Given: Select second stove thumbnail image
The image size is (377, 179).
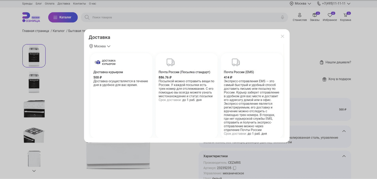Looking at the screenshot, I should [34, 82].
